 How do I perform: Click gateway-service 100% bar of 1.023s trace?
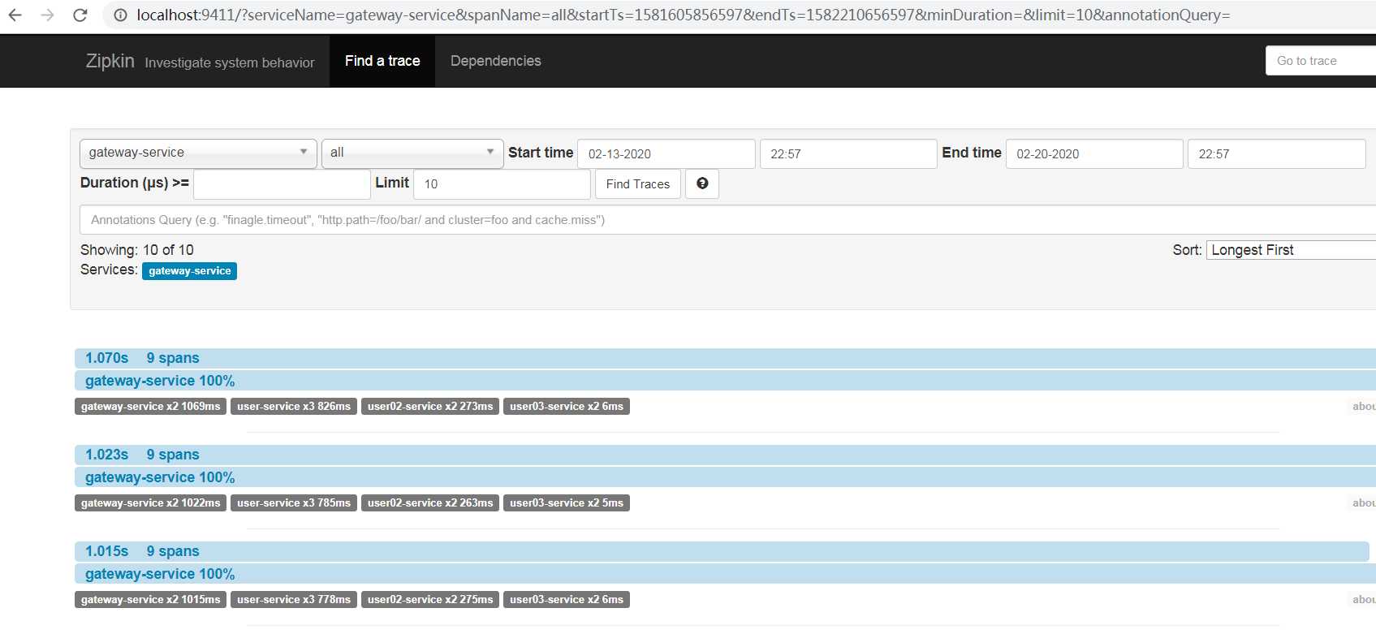[x=725, y=477]
